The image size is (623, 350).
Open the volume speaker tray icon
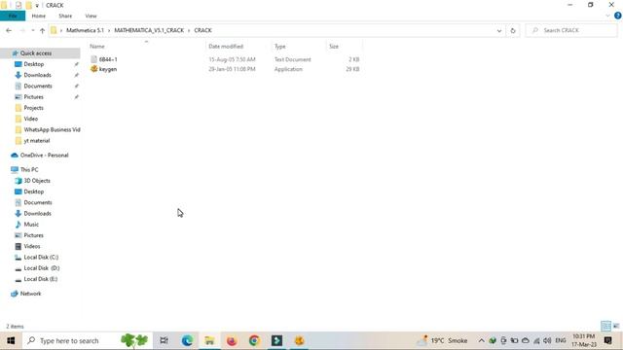[547, 340]
